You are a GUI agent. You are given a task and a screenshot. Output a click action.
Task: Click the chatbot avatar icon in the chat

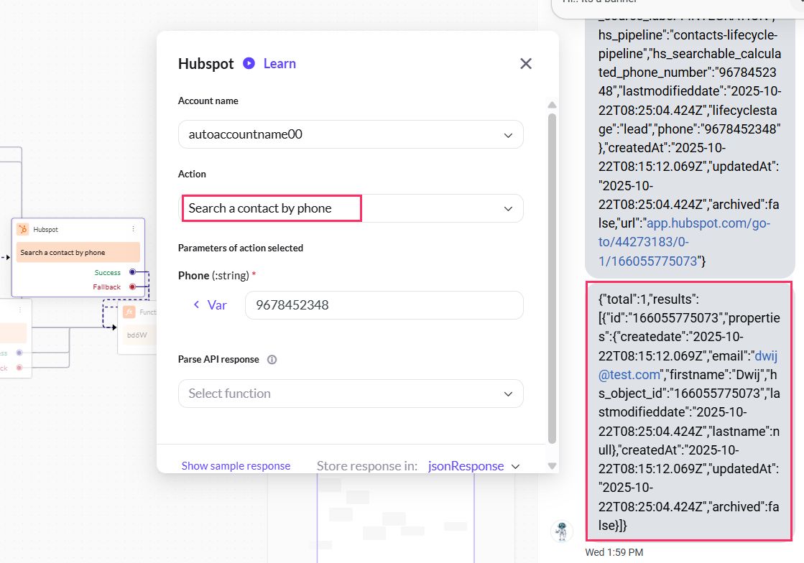pyautogui.click(x=561, y=531)
